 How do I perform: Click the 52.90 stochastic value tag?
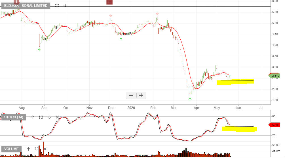tap(275, 125)
